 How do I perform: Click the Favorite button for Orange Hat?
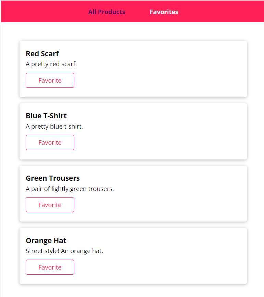coord(50,267)
